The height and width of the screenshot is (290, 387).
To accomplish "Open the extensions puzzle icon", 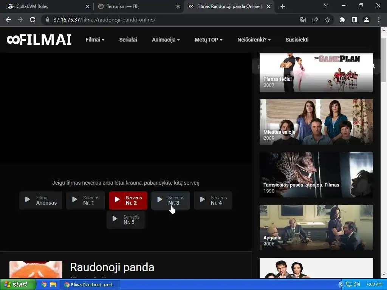I will point(342,20).
